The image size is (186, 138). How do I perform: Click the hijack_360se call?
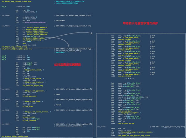(28, 107)
